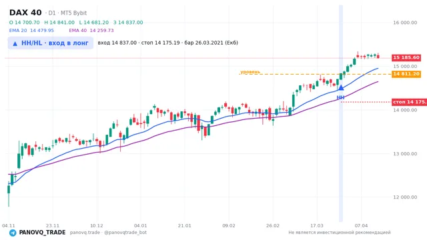Click the D1 · MT5 Bybit timeframe label
The height and width of the screenshot is (240, 427).
66,13
